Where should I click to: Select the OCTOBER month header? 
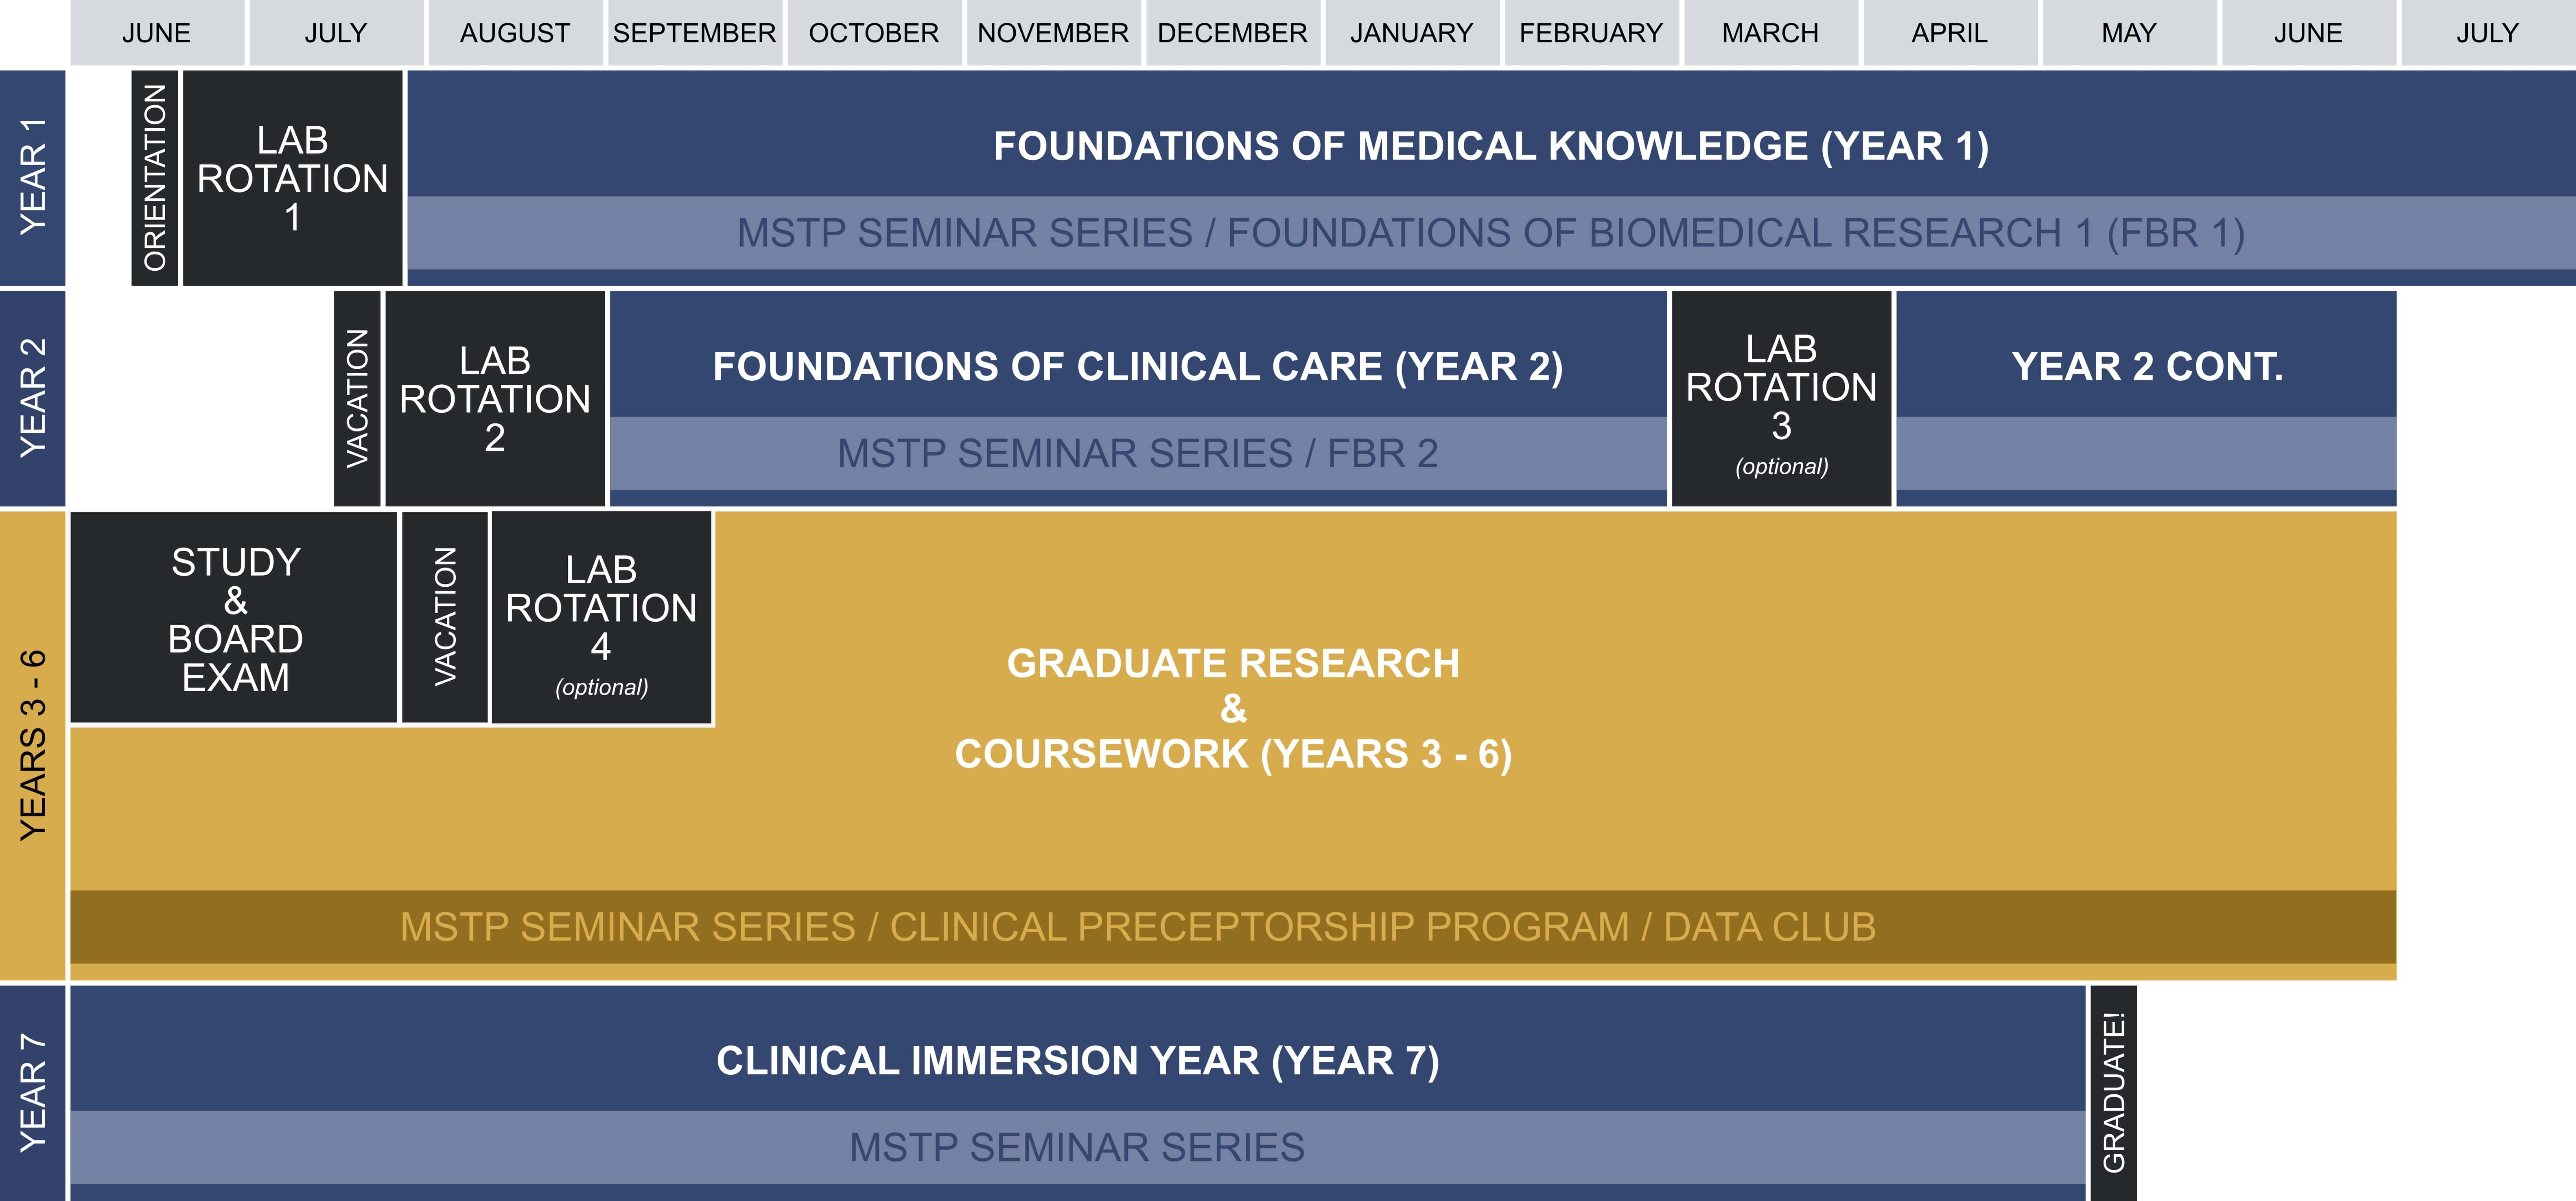pos(873,33)
